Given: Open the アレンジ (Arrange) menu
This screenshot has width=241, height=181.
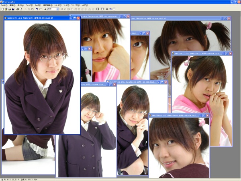Looking at the screenshot, I should pos(29,5).
